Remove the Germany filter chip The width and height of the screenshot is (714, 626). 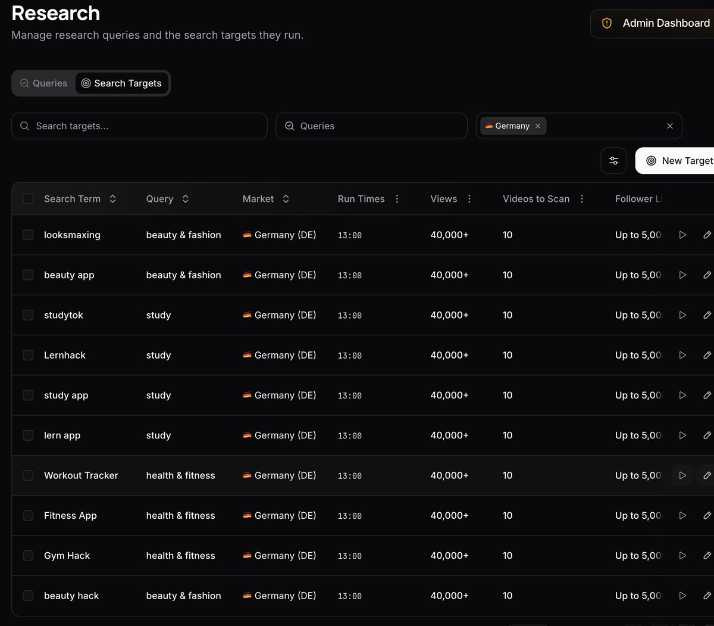tap(538, 126)
